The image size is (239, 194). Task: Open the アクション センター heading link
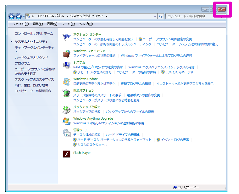coord(87,34)
